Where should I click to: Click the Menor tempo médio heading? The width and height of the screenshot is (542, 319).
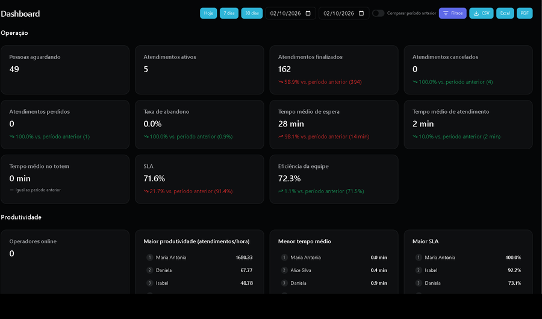tap(305, 241)
